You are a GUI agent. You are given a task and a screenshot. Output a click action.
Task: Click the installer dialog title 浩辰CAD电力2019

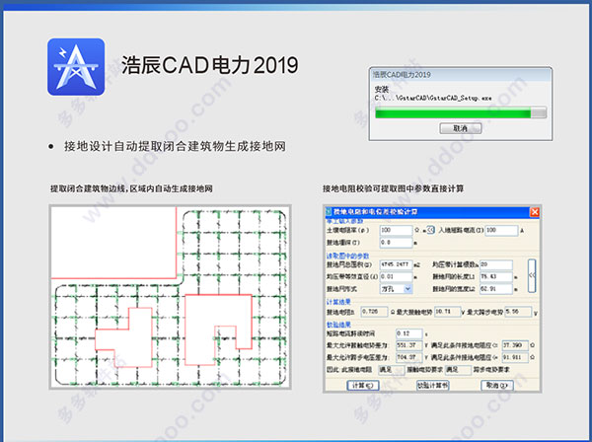click(402, 75)
